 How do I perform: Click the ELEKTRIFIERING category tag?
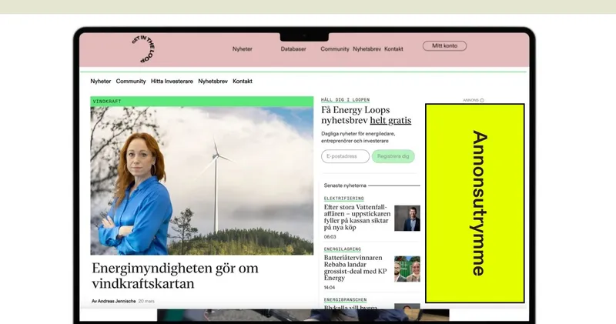(343, 199)
